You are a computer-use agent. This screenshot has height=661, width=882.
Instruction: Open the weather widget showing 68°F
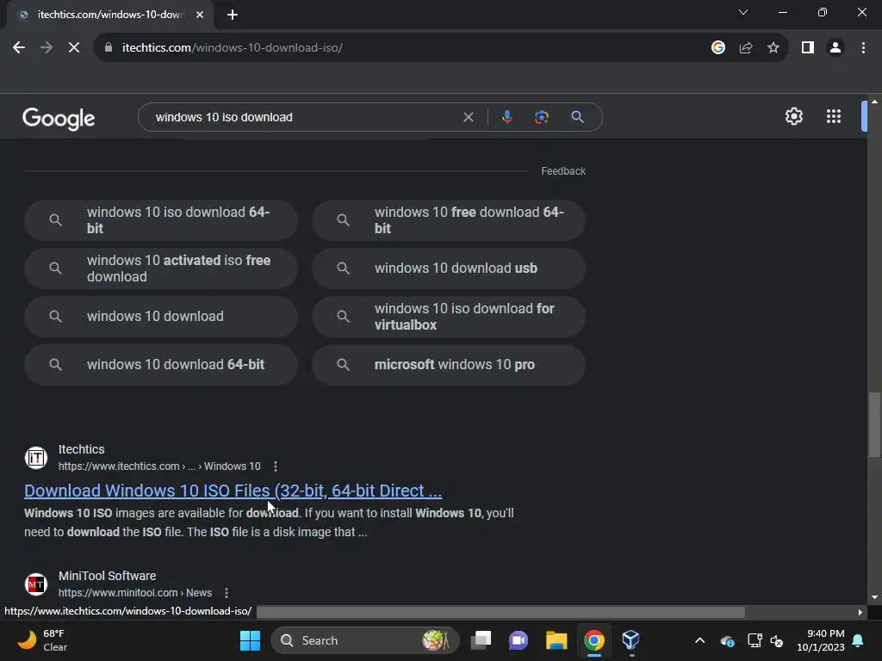[42, 640]
